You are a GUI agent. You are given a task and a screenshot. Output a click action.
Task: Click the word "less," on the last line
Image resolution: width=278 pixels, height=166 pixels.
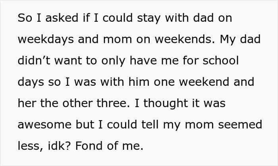(29, 145)
